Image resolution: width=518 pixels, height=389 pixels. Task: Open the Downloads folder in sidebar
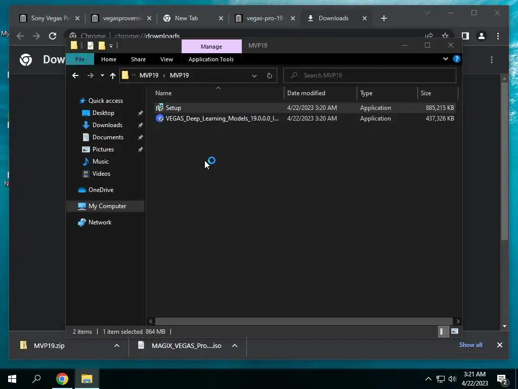[x=107, y=125]
